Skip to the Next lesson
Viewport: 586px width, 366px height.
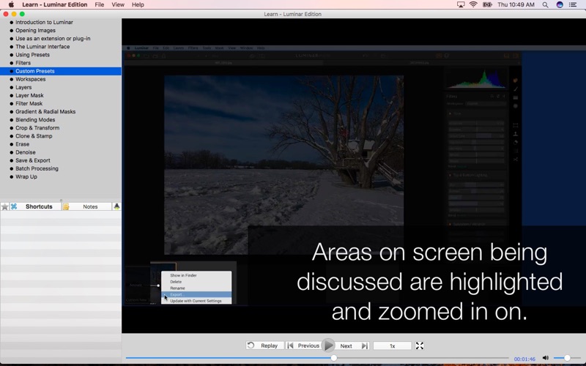(x=352, y=346)
